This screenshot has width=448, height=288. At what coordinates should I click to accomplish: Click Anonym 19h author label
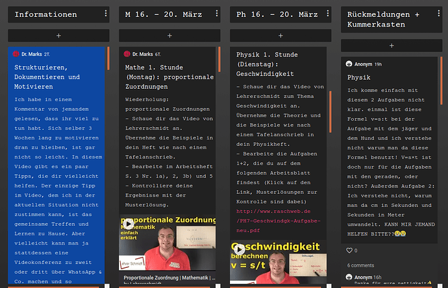click(x=368, y=64)
